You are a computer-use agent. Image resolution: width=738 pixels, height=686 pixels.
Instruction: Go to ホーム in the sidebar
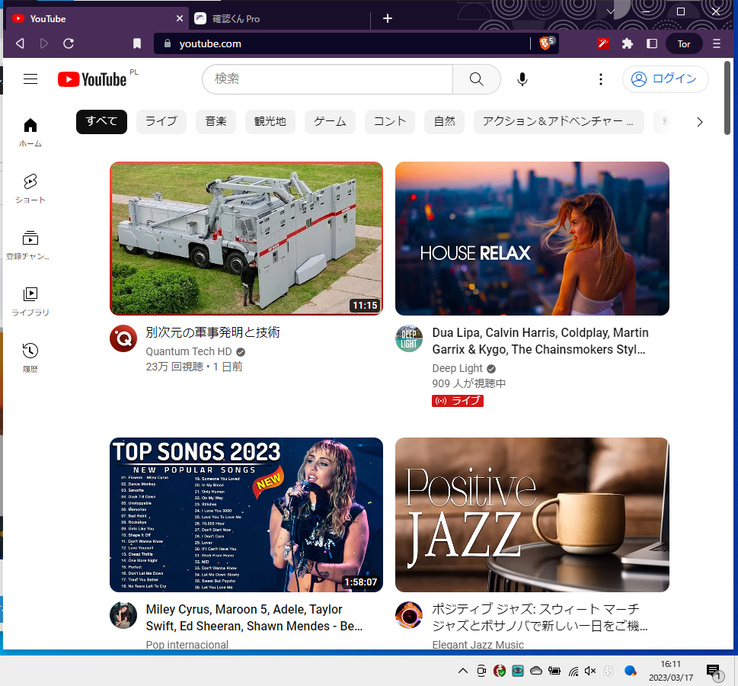[x=30, y=132]
